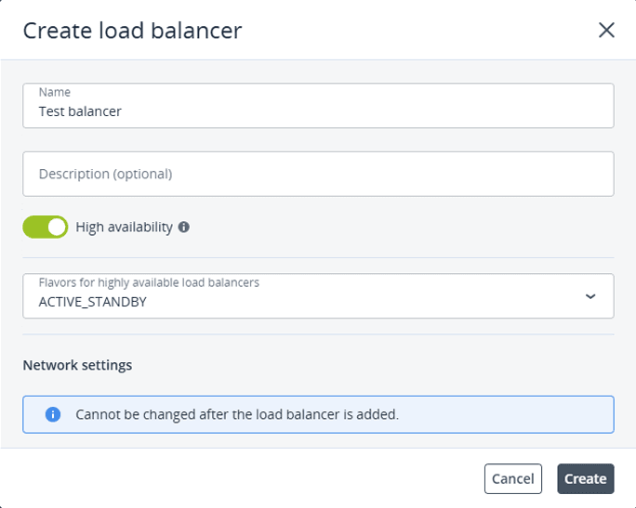Click the Create button
636x508 pixels.
pyautogui.click(x=585, y=478)
